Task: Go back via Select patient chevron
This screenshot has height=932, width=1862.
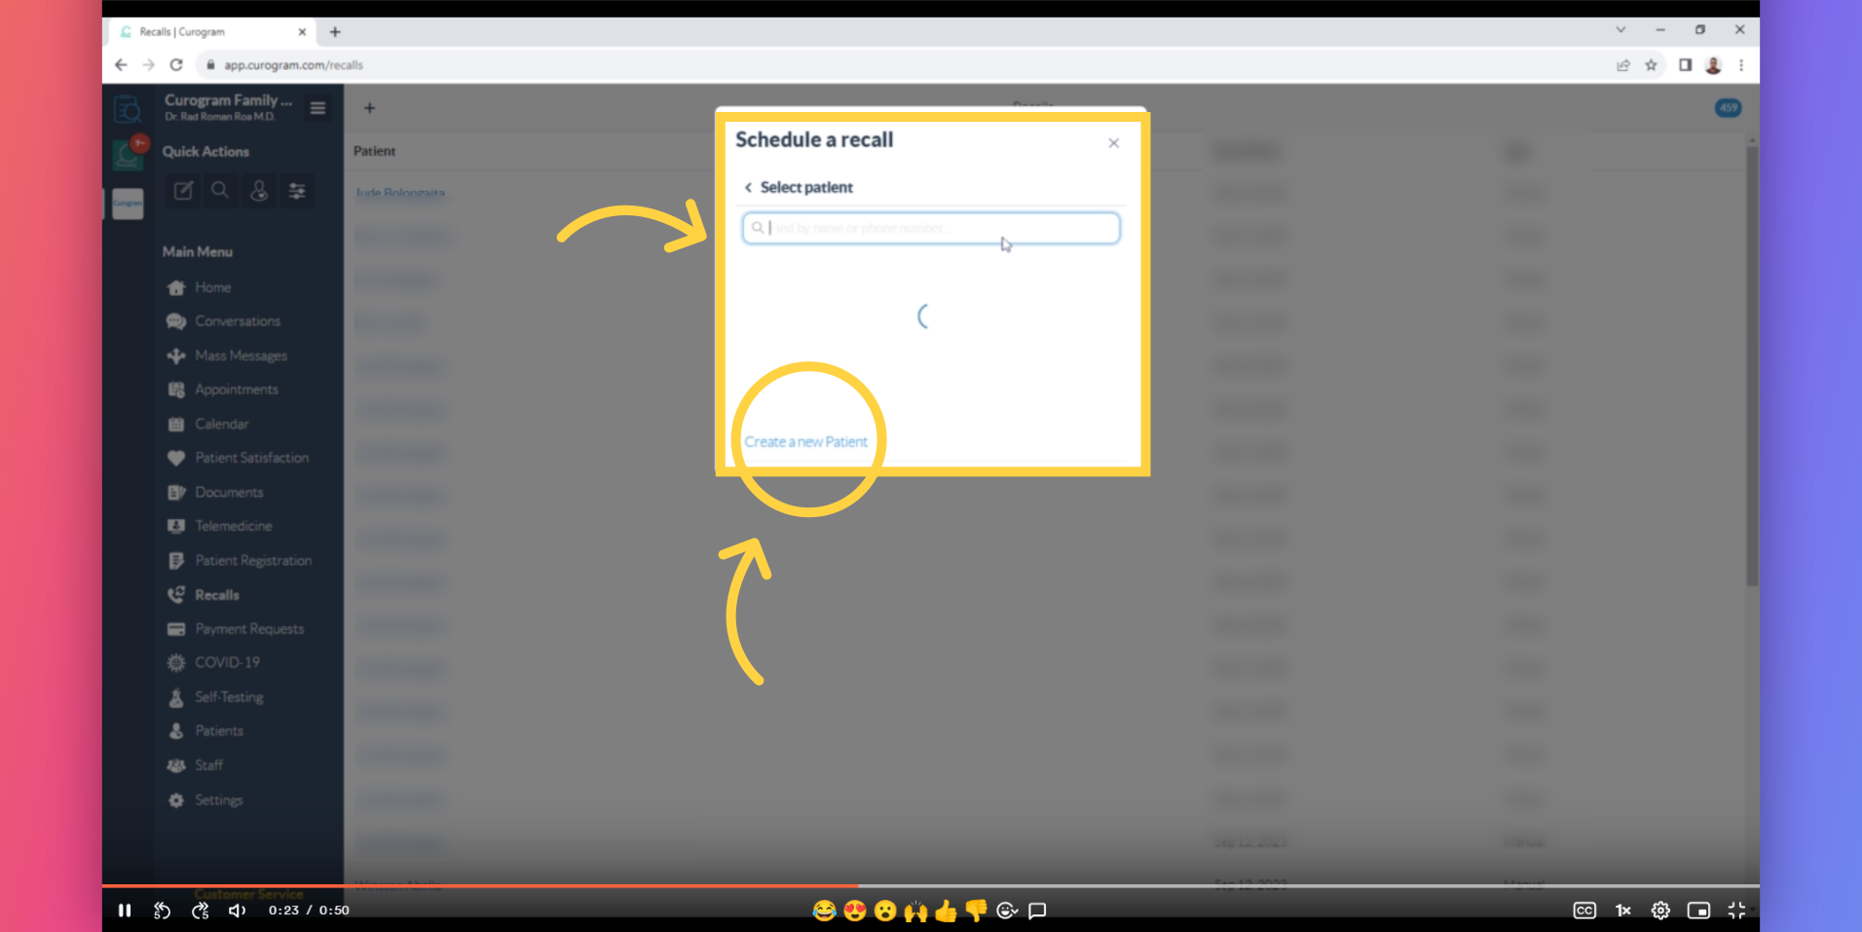Action: click(x=748, y=187)
